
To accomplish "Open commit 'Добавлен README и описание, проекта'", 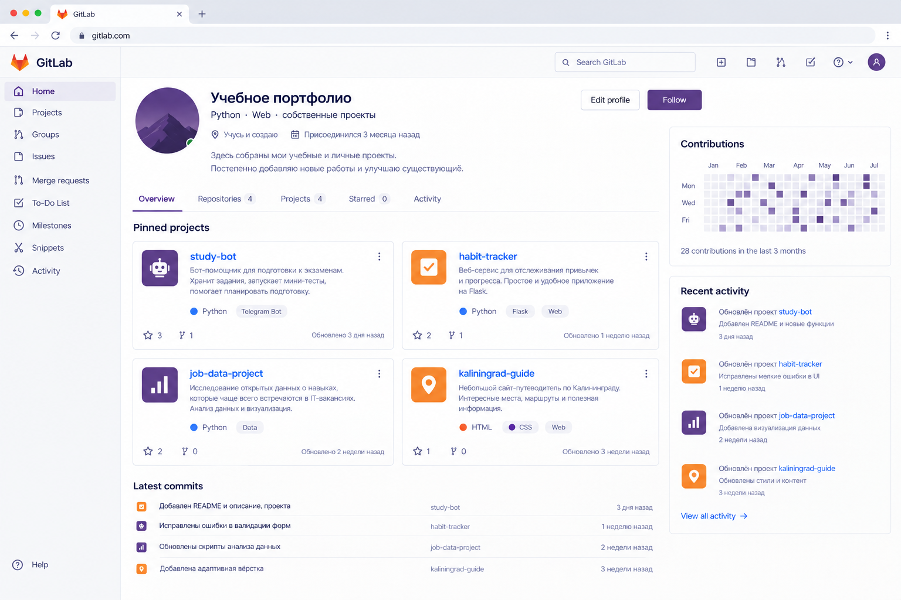I will click(x=225, y=506).
